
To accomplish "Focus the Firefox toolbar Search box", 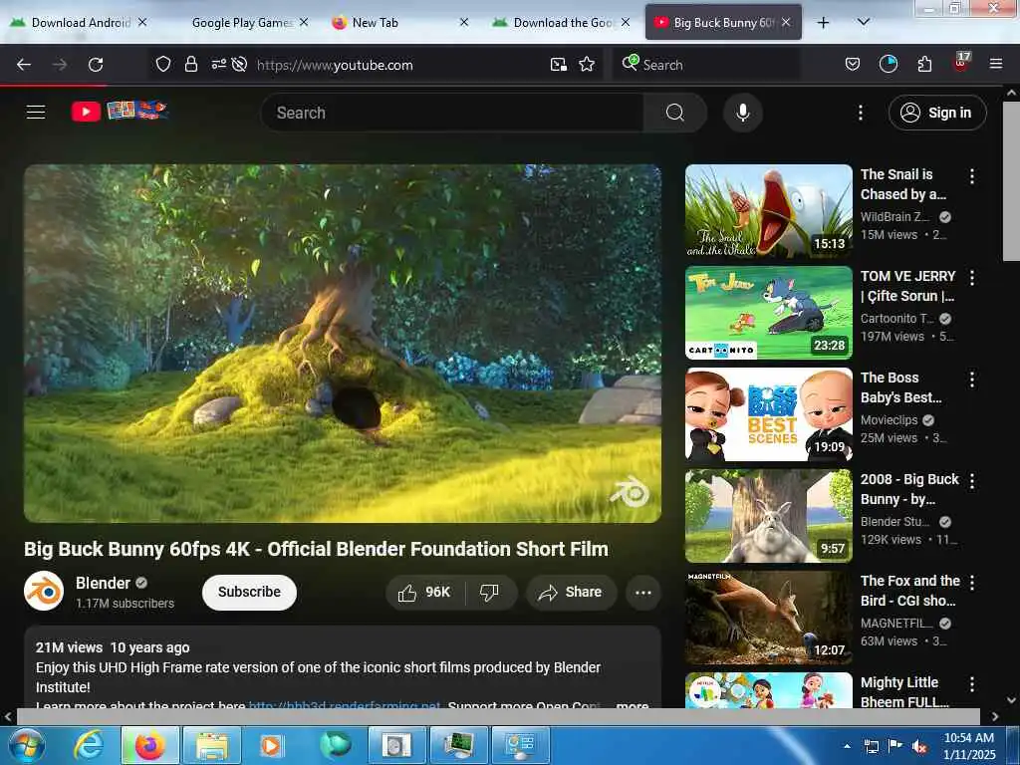I will tap(706, 65).
